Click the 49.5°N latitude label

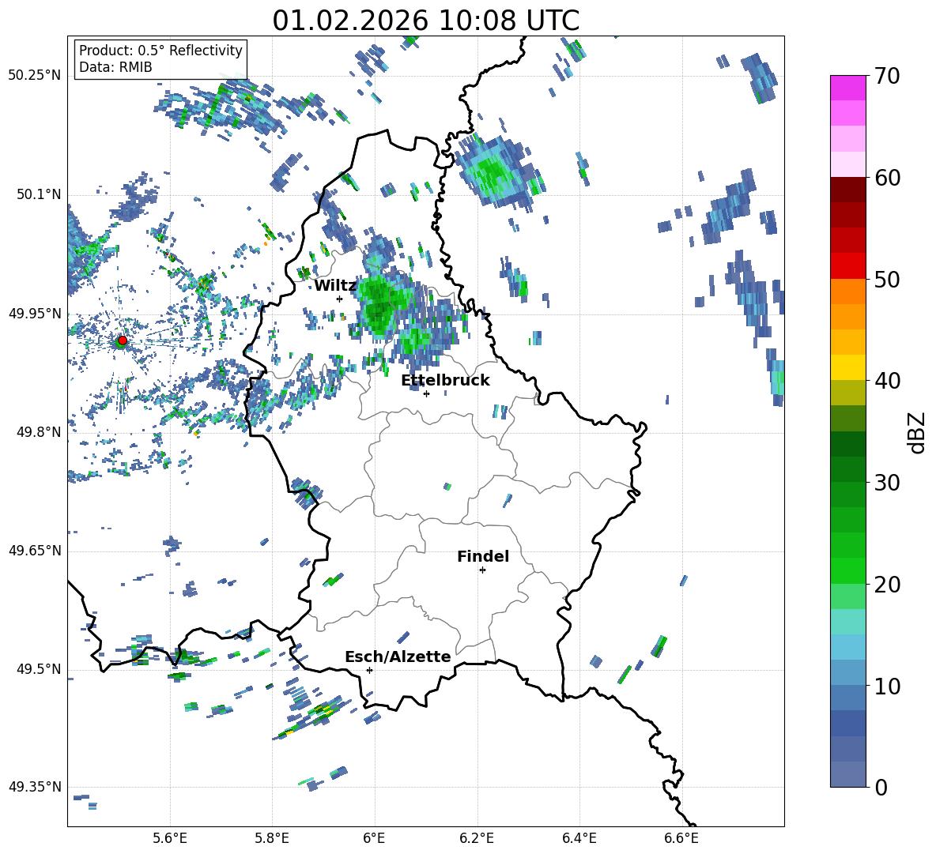click(38, 669)
